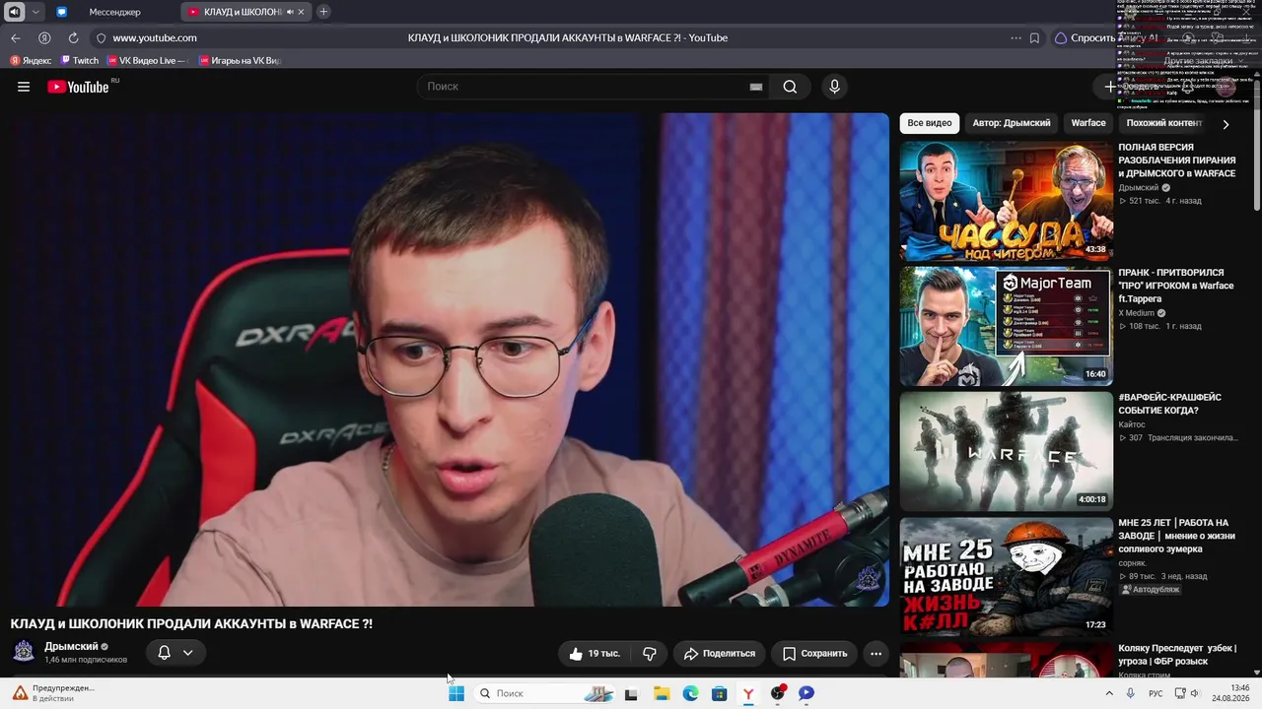Dislike the video with thumbs down
The height and width of the screenshot is (709, 1262).
[650, 653]
